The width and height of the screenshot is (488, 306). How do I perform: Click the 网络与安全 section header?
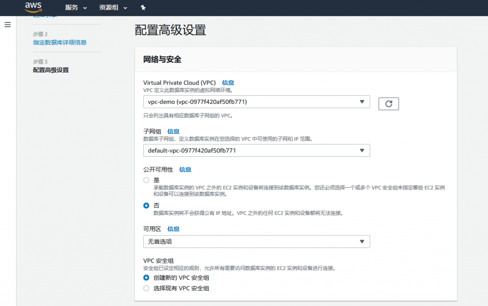pyautogui.click(x=163, y=60)
